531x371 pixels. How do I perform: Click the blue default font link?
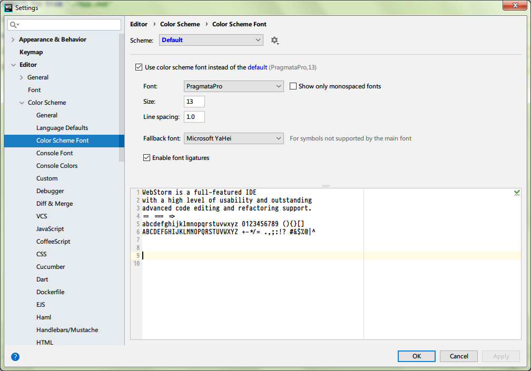[258, 67]
